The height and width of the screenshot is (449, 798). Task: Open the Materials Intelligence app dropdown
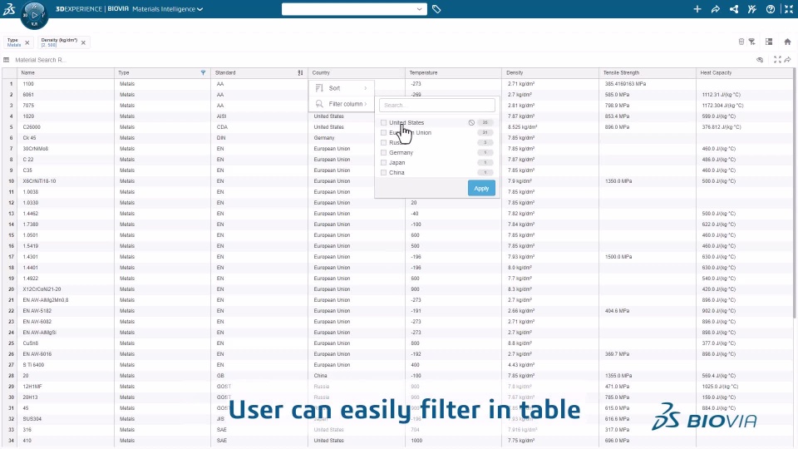coord(167,9)
